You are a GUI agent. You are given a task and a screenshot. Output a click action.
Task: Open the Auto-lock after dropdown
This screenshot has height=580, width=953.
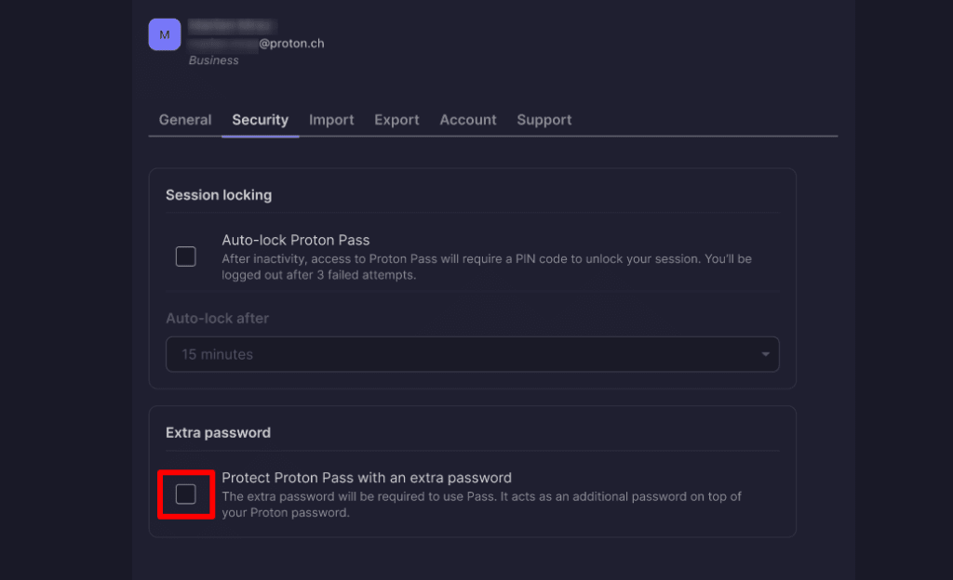472,354
